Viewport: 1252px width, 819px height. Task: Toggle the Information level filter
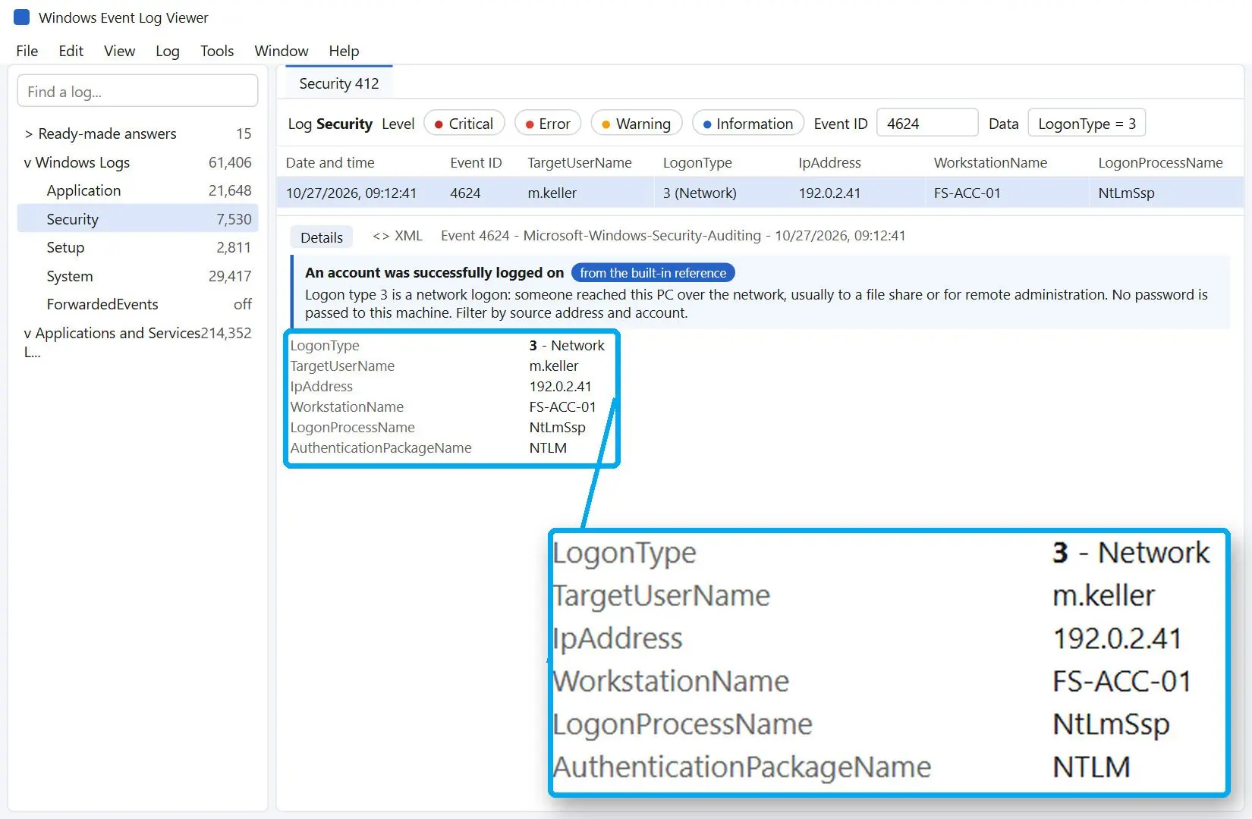(x=747, y=124)
